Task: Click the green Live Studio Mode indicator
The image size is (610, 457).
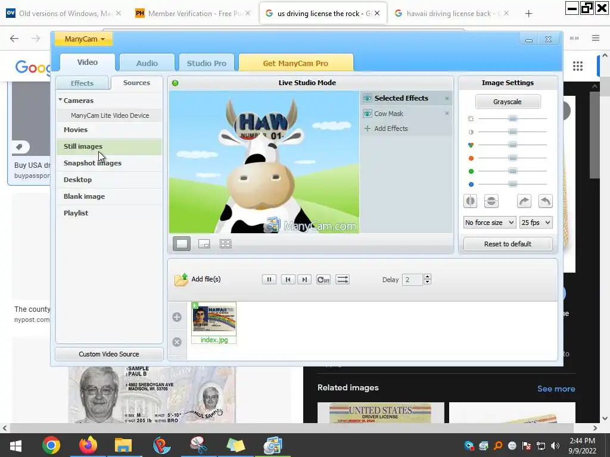Action: pyautogui.click(x=176, y=83)
